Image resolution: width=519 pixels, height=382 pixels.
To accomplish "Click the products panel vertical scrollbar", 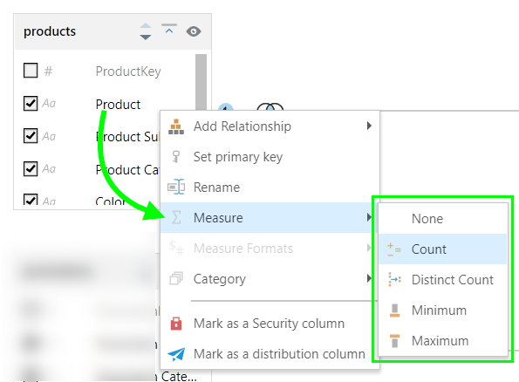I will click(201, 82).
